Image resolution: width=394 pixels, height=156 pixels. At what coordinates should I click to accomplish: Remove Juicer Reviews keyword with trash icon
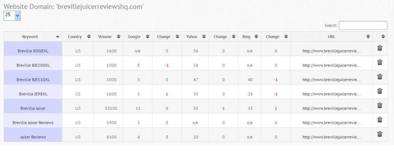pyautogui.click(x=380, y=134)
